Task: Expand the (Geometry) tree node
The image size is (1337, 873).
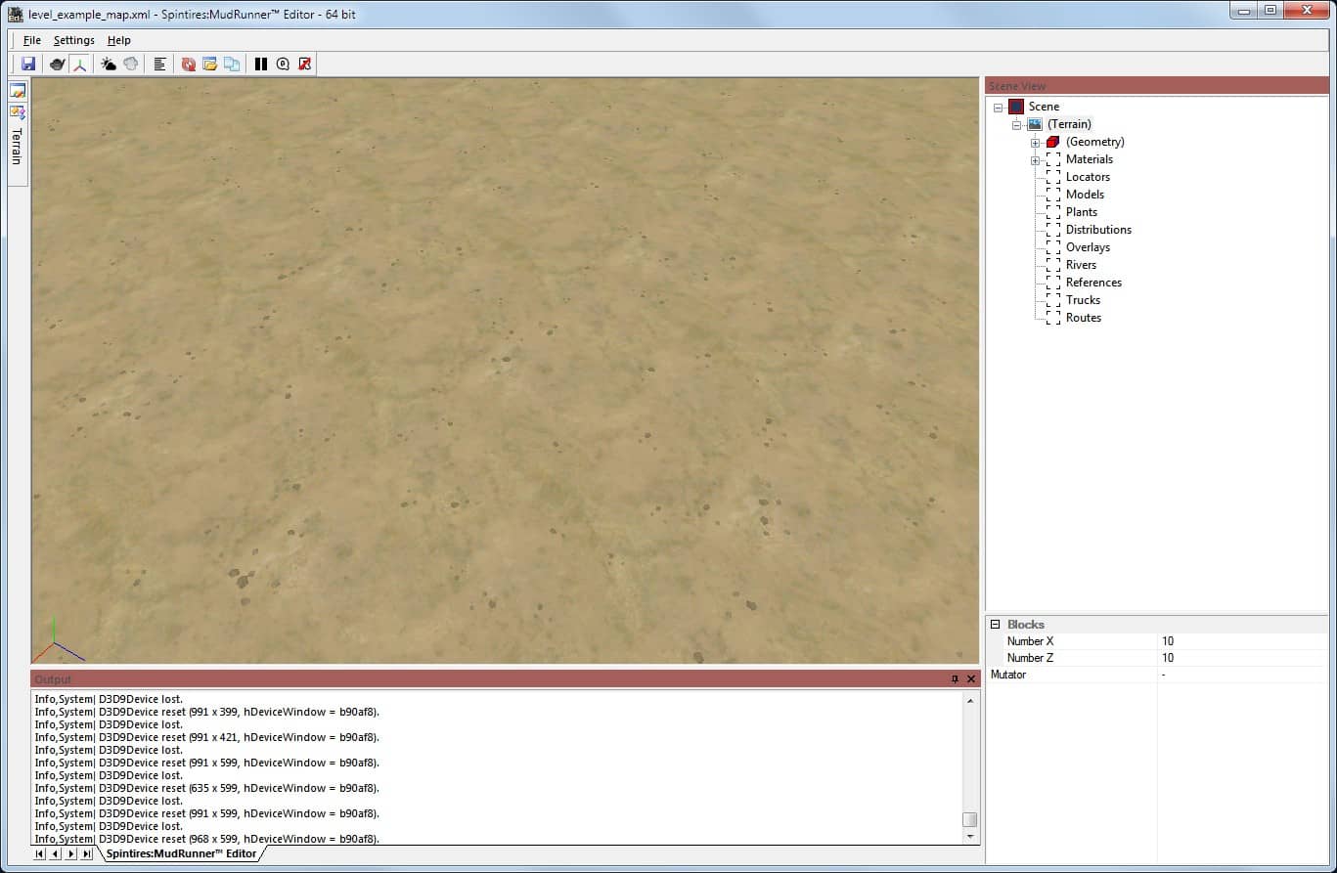Action: [x=1035, y=143]
